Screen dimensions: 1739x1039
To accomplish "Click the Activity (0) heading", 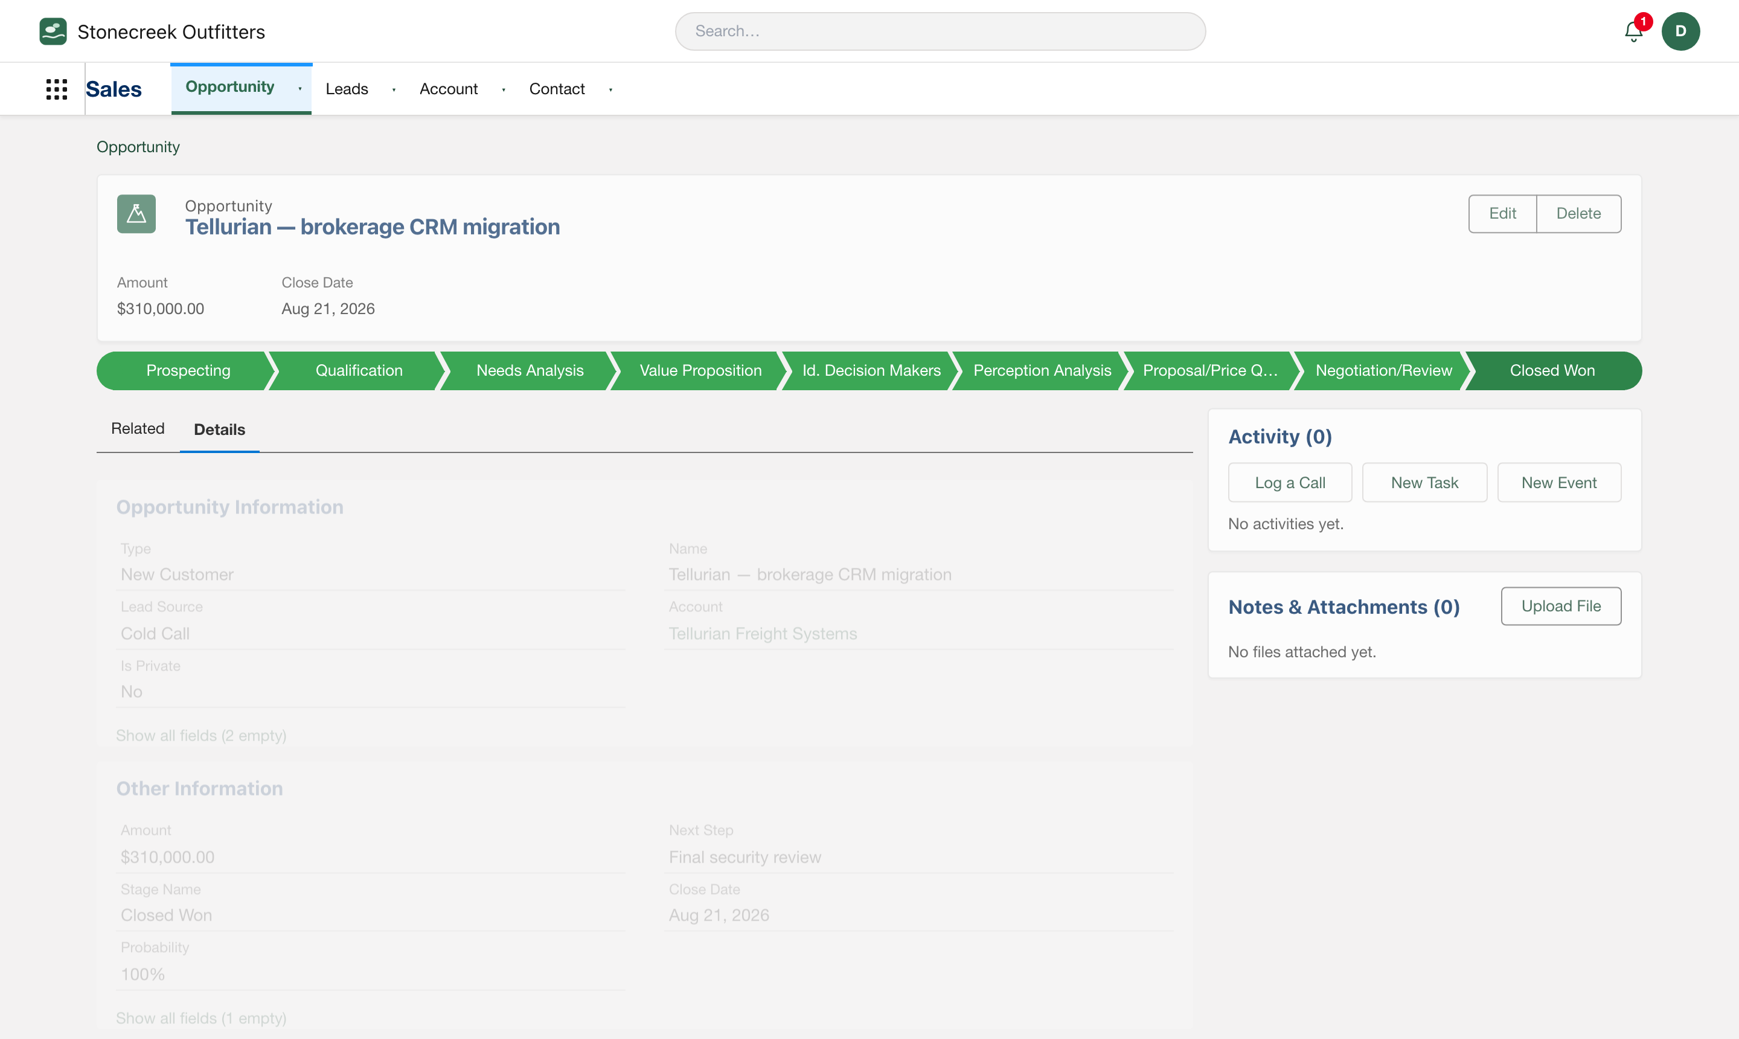I will pyautogui.click(x=1280, y=436).
